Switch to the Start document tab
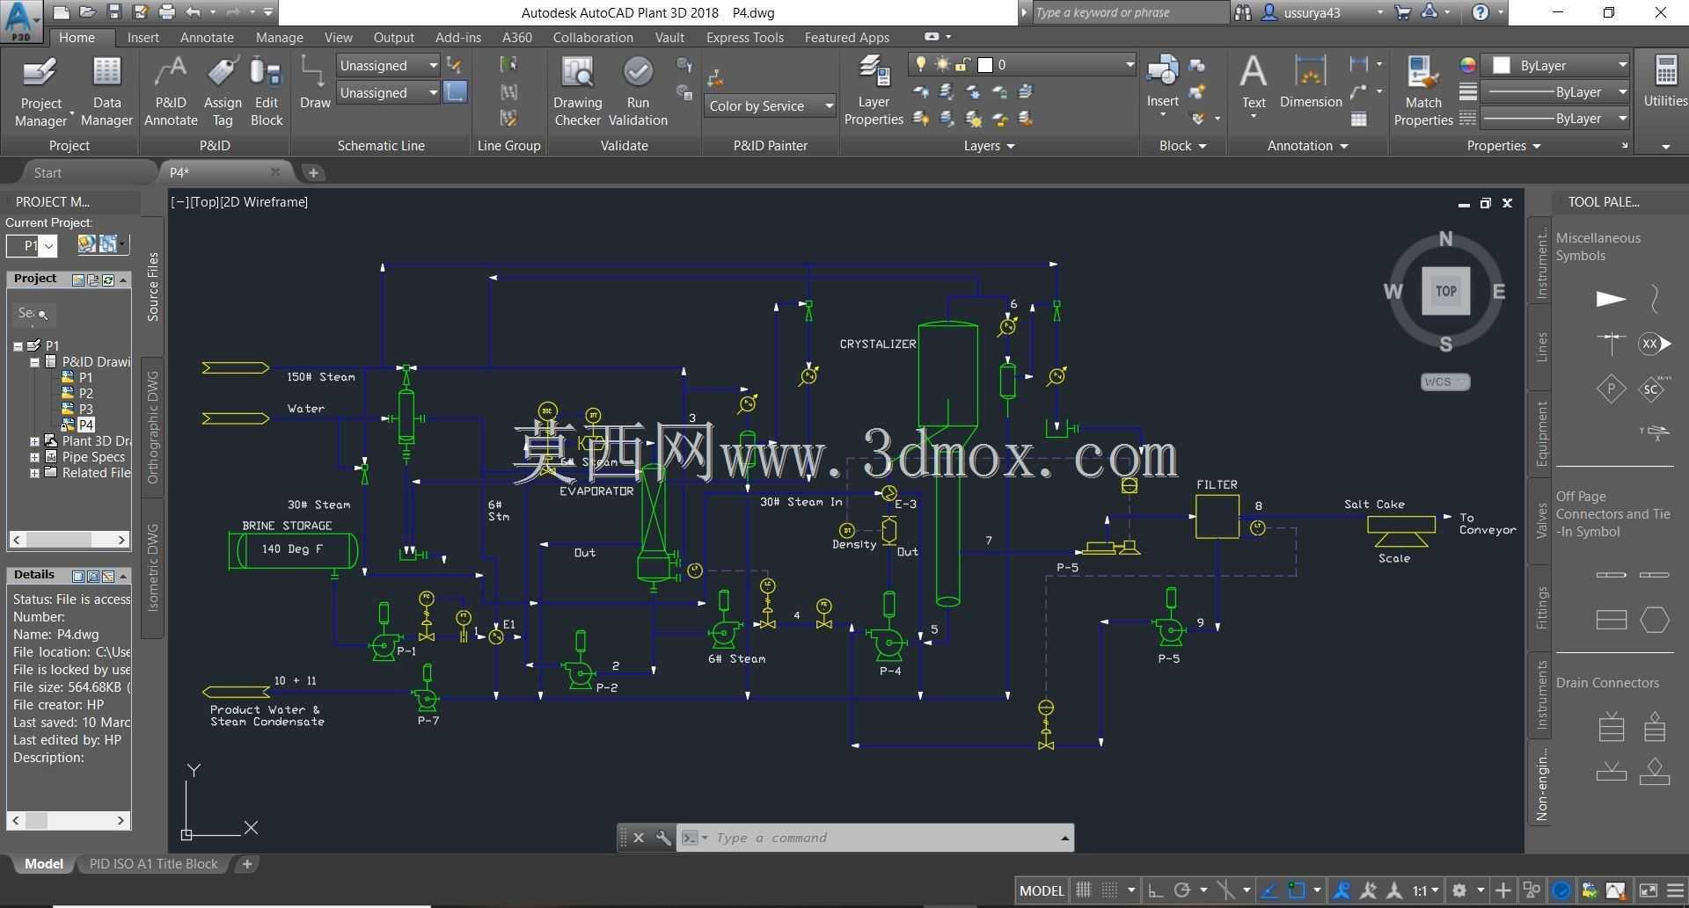The width and height of the screenshot is (1689, 908). 48,172
